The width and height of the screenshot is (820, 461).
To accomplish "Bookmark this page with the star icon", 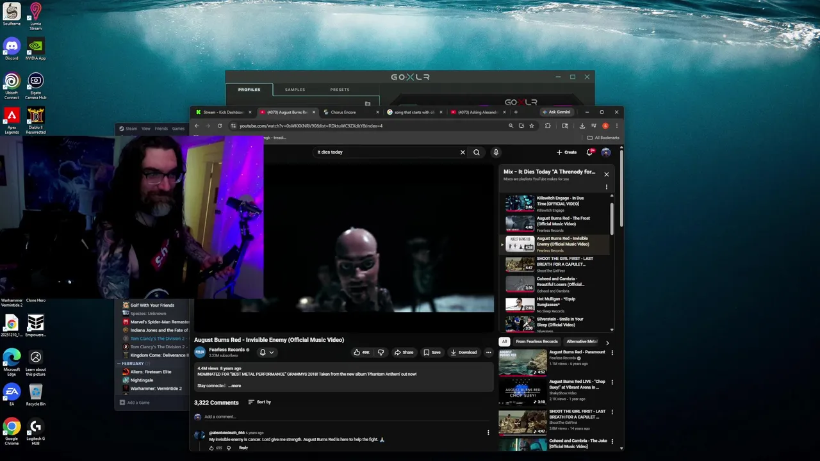I will [531, 125].
